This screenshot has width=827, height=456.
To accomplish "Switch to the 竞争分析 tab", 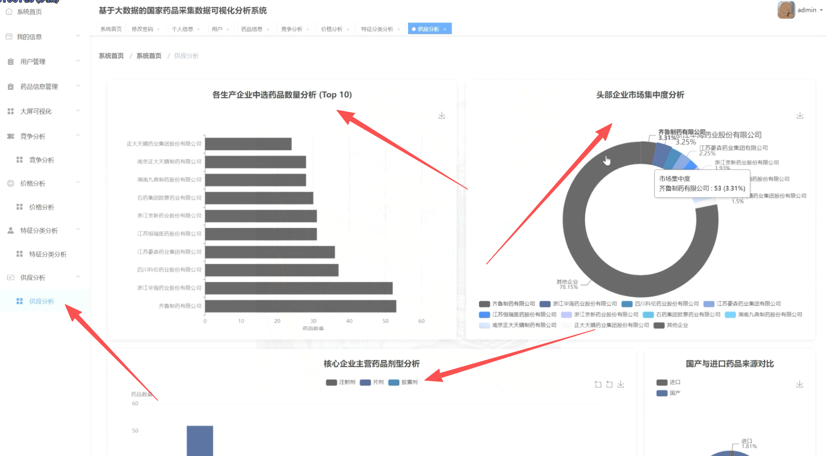I will click(292, 29).
